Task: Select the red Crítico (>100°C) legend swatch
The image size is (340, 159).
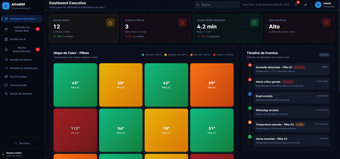Action: point(214,55)
